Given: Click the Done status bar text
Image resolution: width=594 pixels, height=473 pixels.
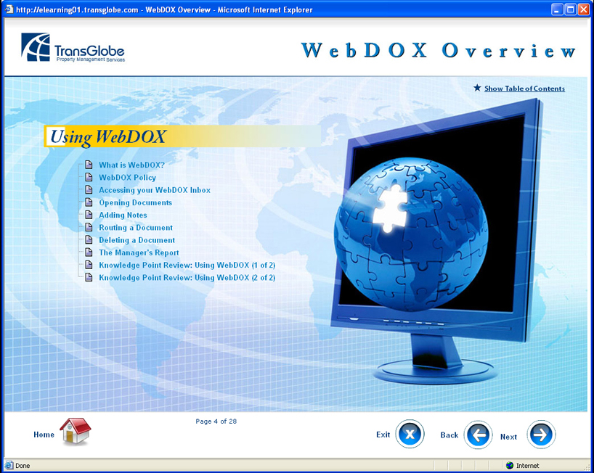Looking at the screenshot, I should [23, 466].
